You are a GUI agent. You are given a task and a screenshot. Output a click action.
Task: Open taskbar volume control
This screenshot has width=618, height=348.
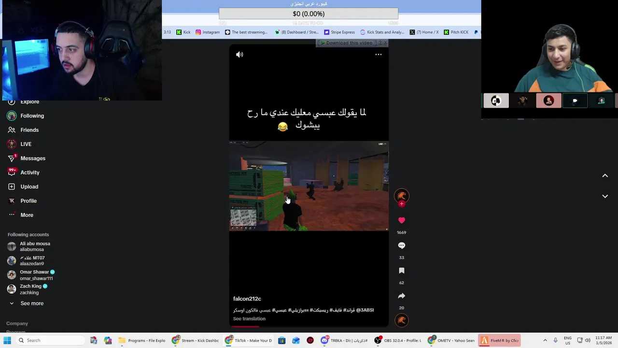coord(588,340)
